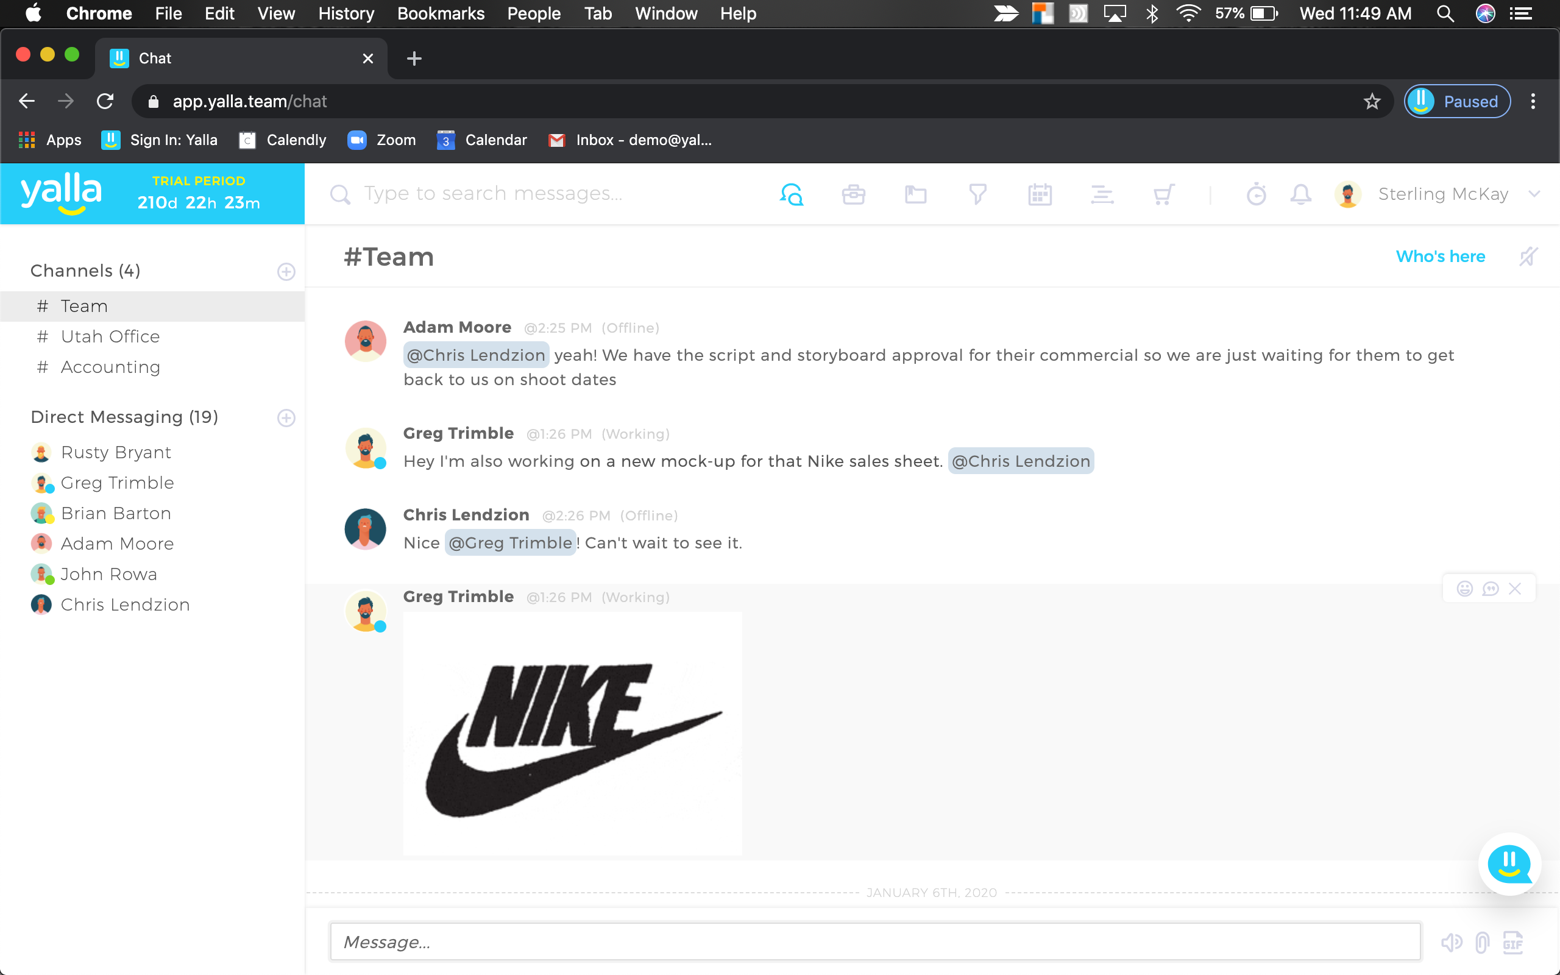This screenshot has width=1560, height=975.
Task: Click the Who's here link
Action: point(1440,257)
